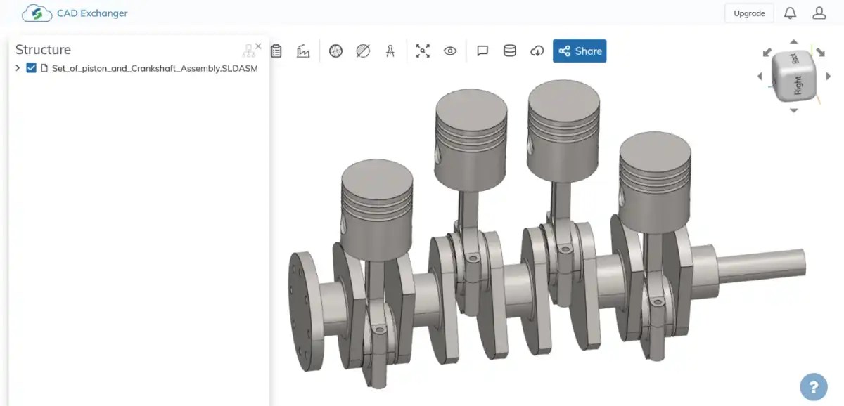
Task: Click the Share button
Action: 580,51
